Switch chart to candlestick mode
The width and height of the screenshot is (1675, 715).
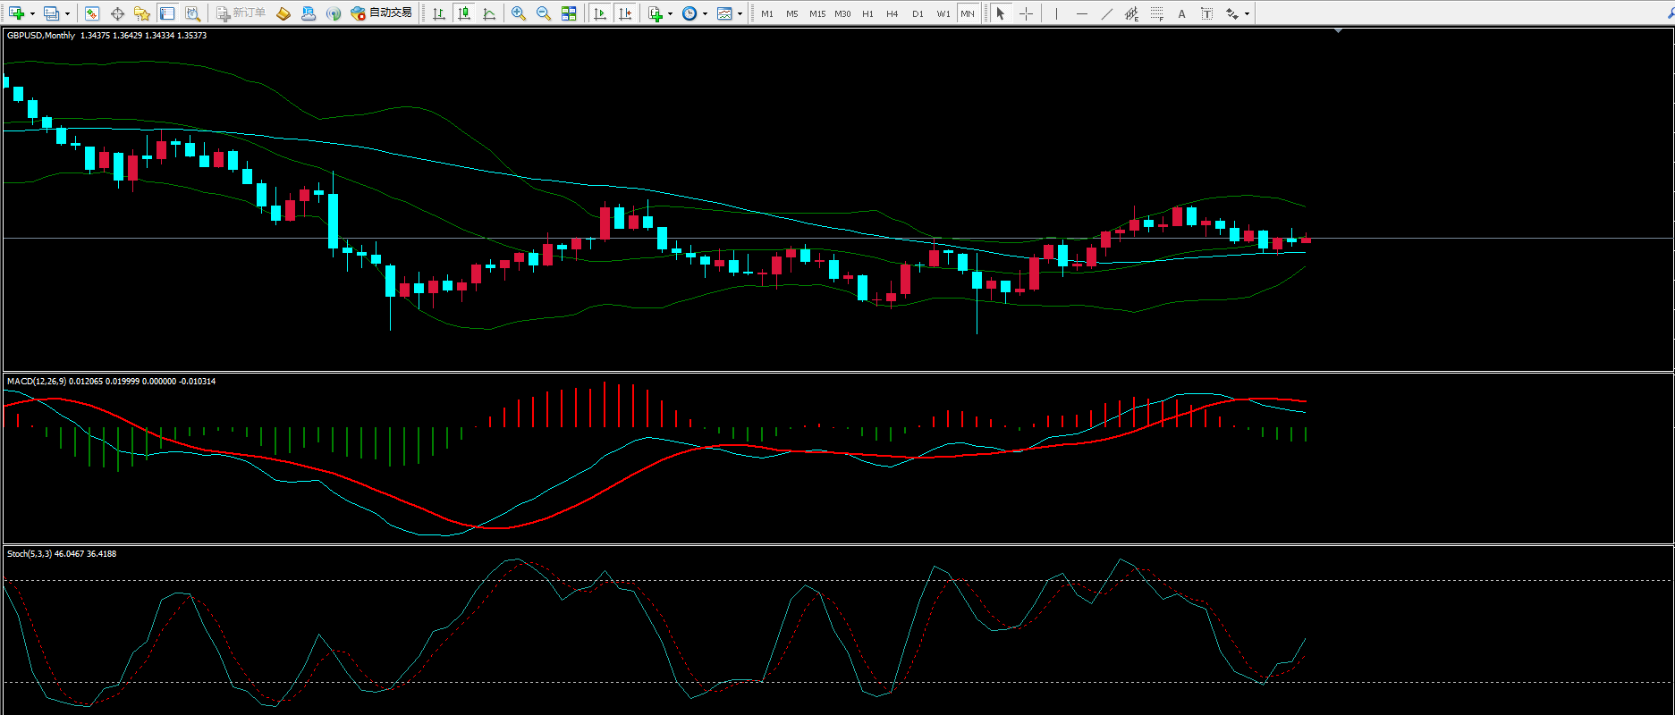(x=463, y=13)
